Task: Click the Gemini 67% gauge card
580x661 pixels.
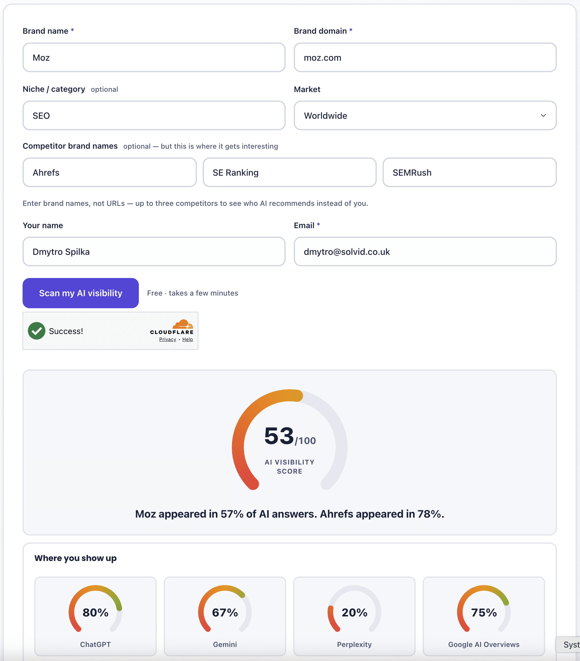Action: click(x=225, y=616)
